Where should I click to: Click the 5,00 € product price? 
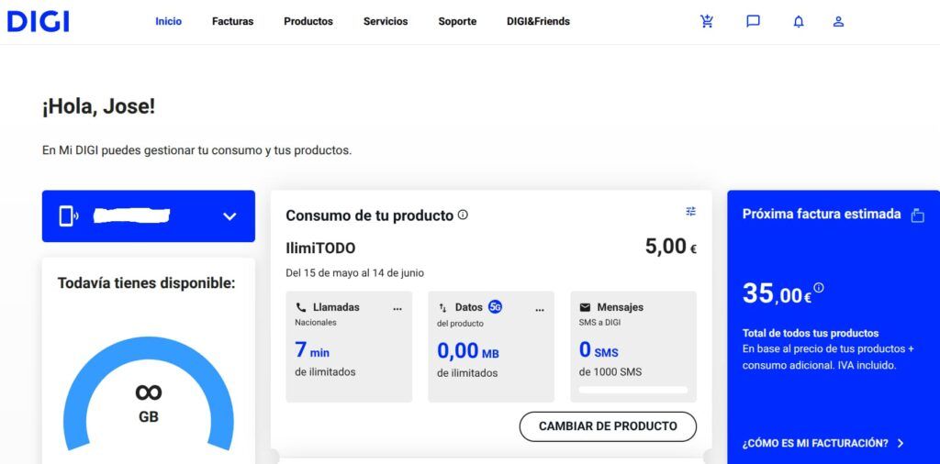671,246
